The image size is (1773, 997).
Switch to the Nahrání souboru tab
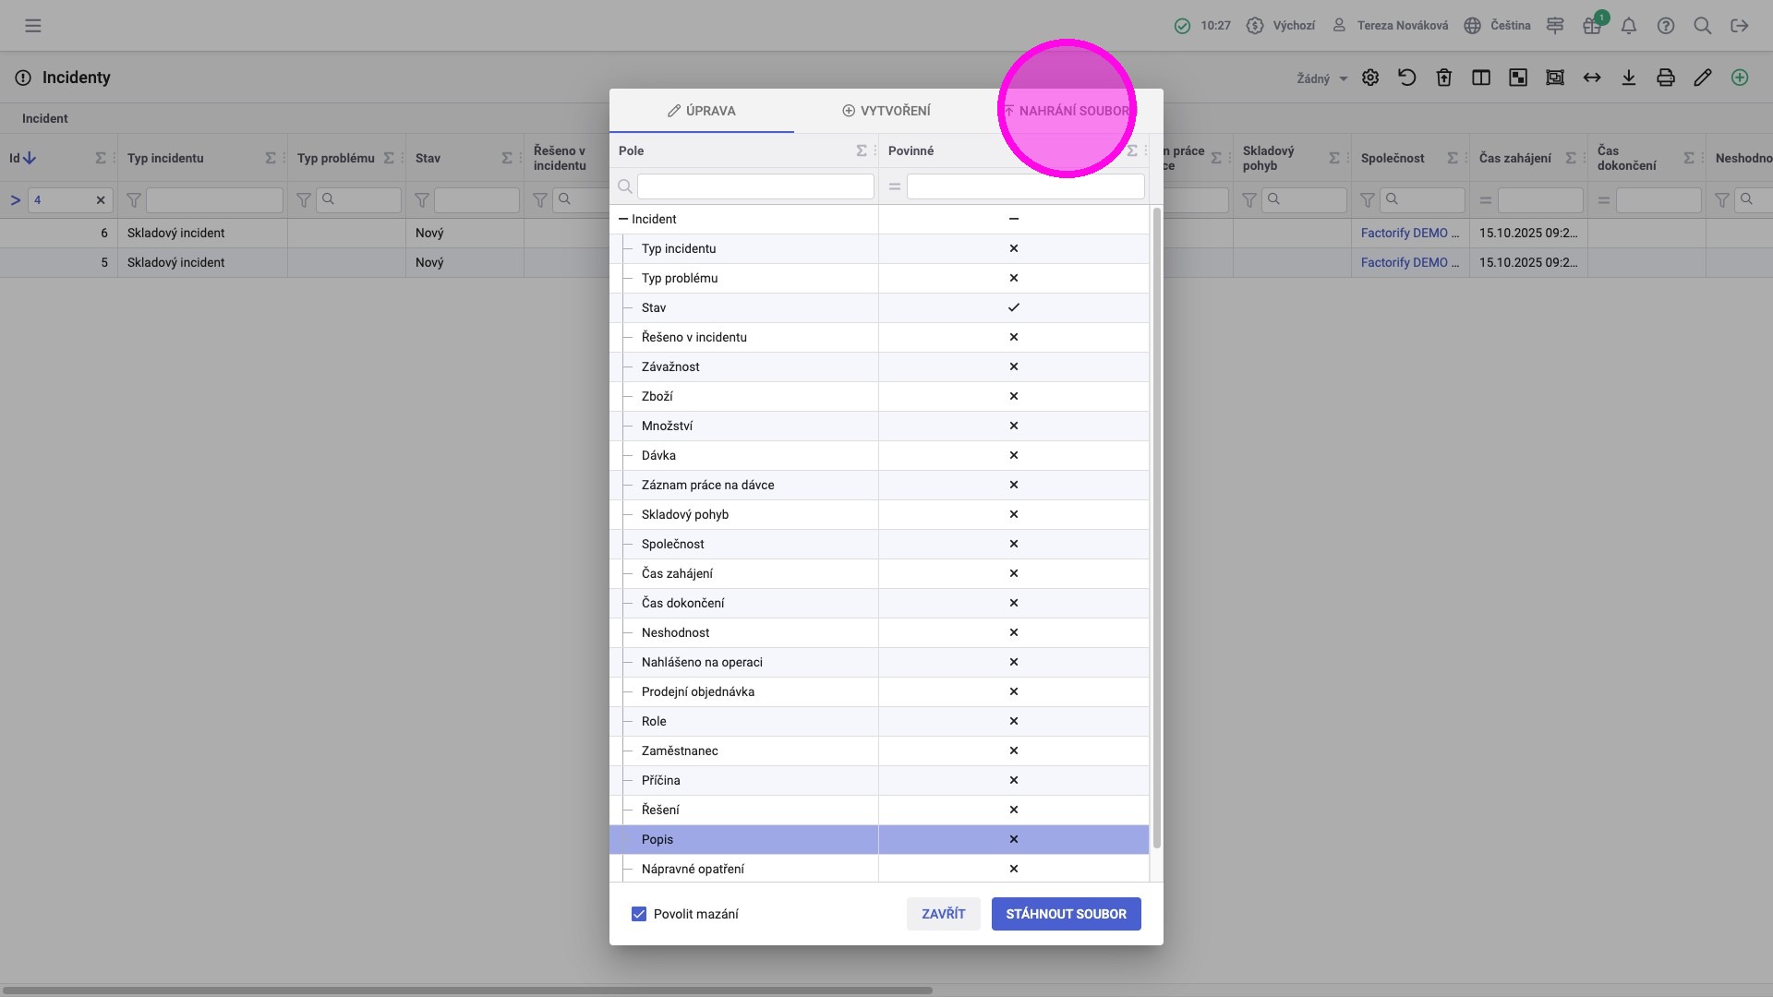[1067, 111]
